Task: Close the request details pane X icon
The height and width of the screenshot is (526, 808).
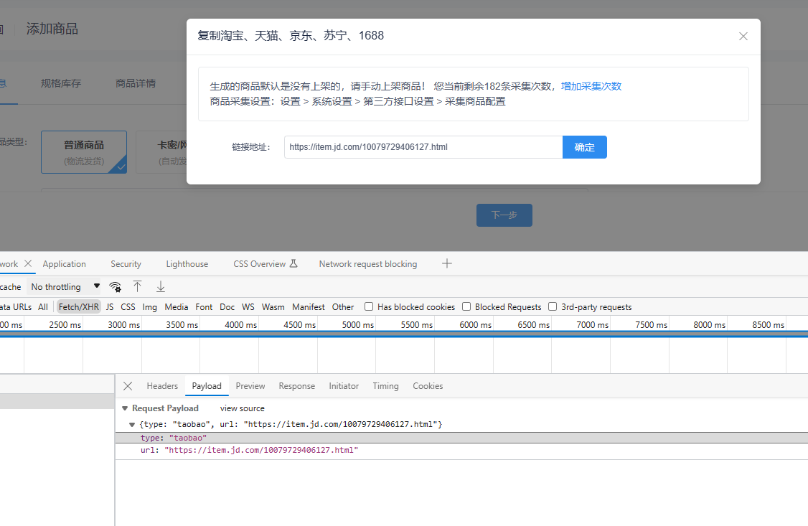Action: [x=128, y=386]
